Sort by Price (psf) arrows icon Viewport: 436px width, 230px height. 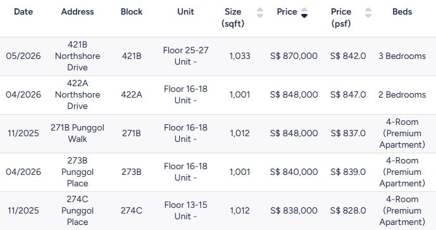pos(368,13)
